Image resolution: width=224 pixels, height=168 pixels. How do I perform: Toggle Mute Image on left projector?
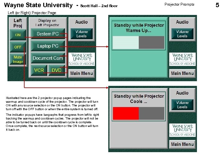tap(18, 59)
